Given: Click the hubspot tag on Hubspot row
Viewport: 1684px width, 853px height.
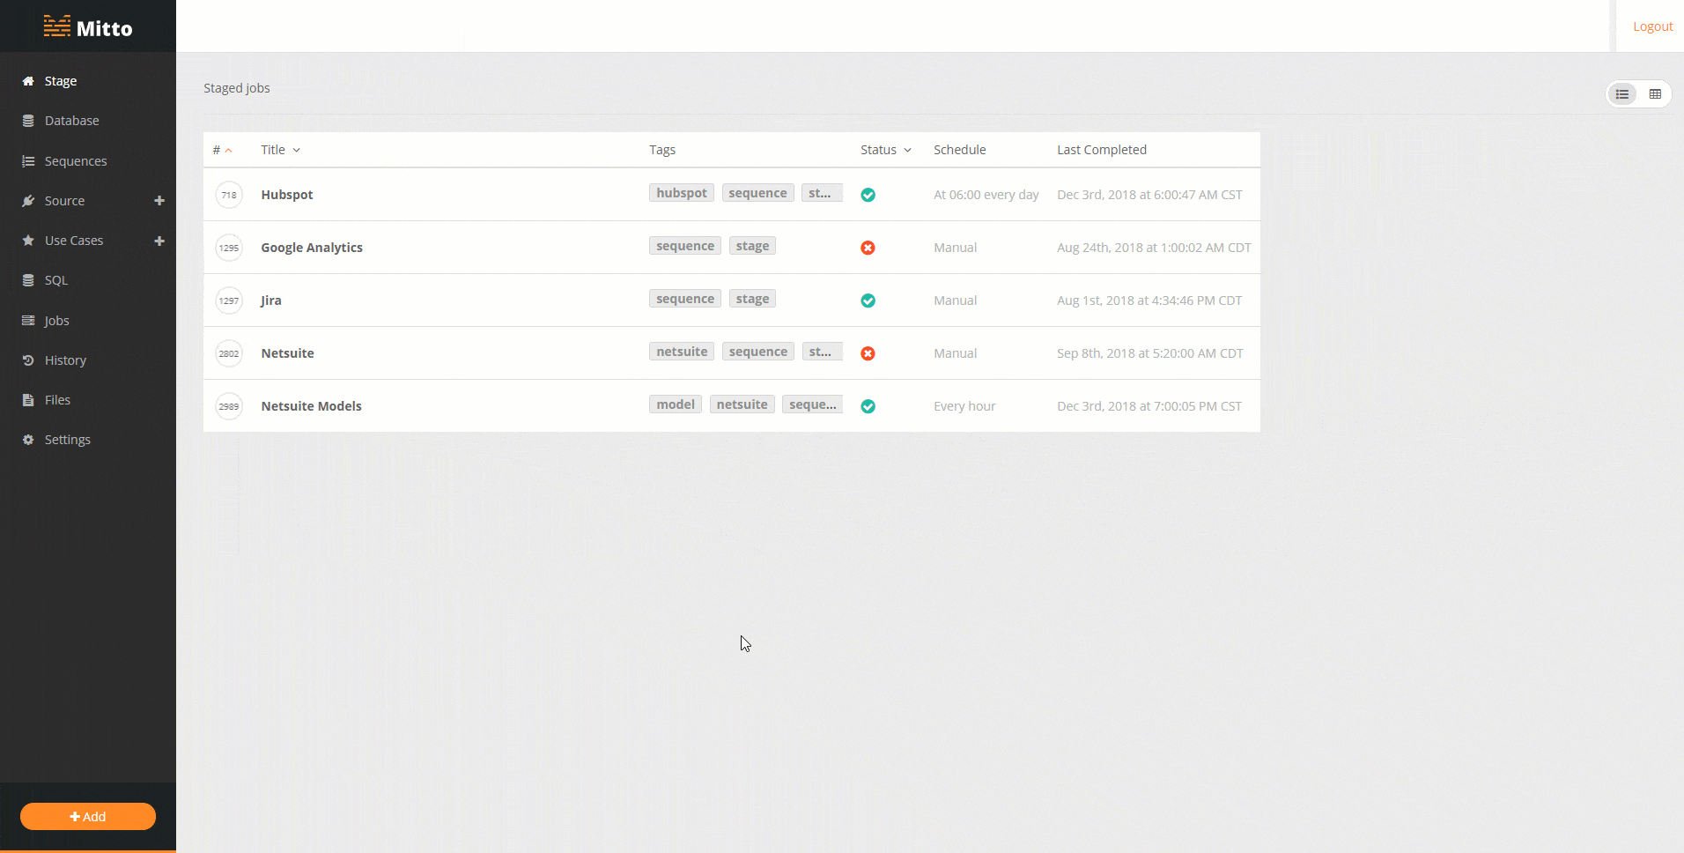Looking at the screenshot, I should pyautogui.click(x=682, y=193).
